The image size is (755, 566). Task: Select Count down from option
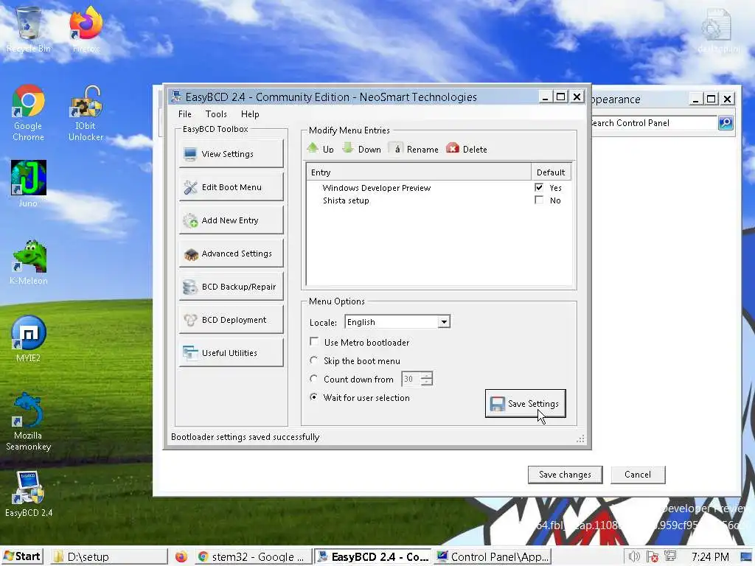click(x=314, y=379)
